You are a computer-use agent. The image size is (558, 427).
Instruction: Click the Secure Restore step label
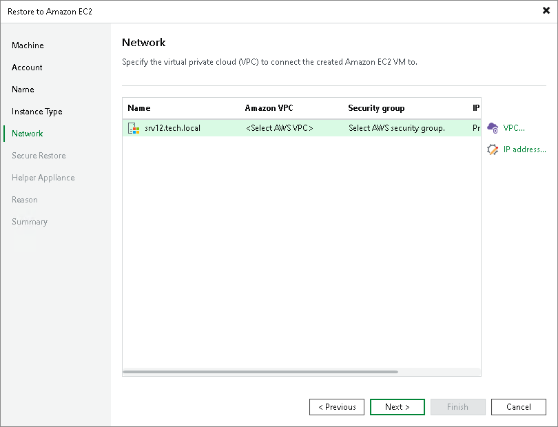click(41, 156)
